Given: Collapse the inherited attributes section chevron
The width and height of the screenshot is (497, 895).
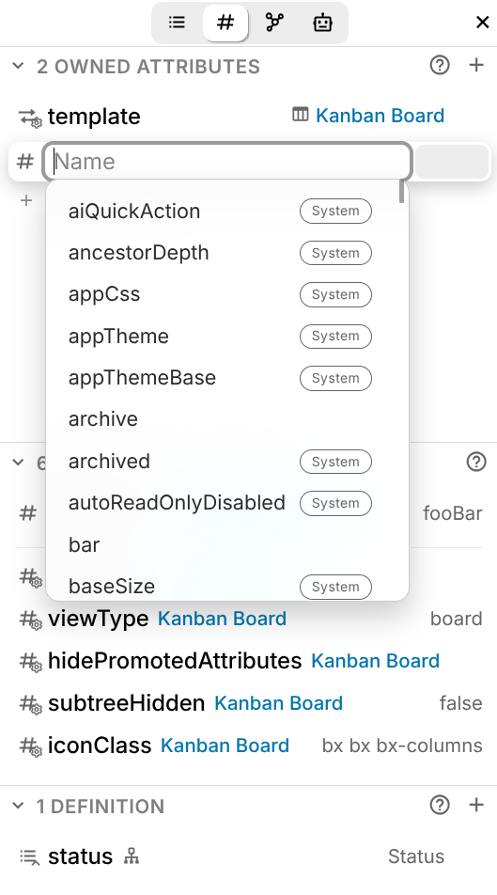Looking at the screenshot, I should pyautogui.click(x=18, y=462).
